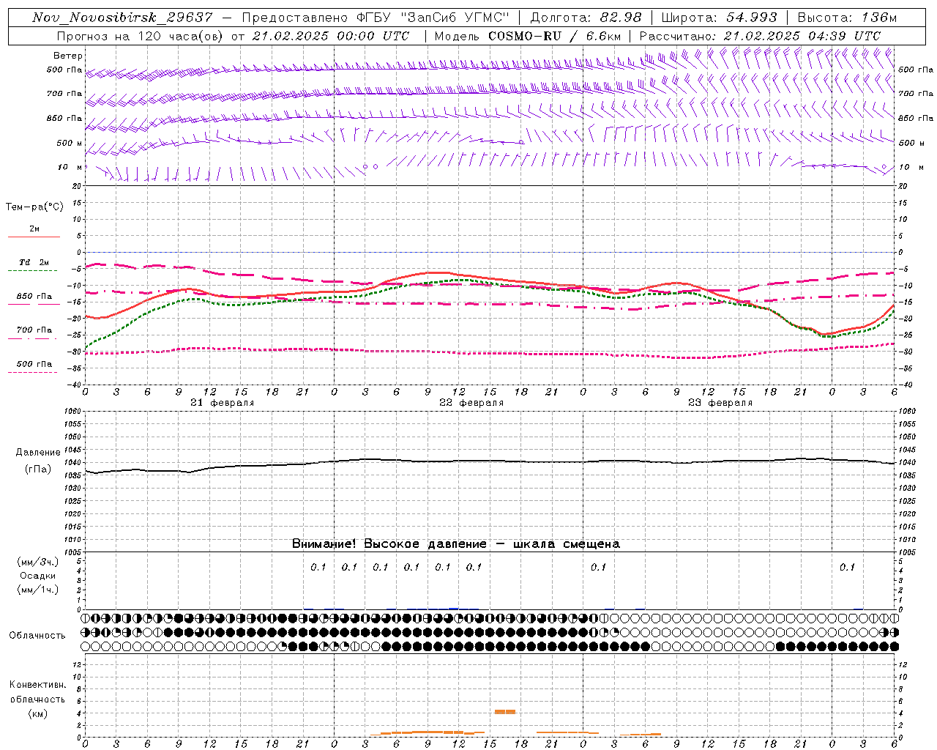The image size is (937, 750).
Task: Click the station title Nov_Novosibirsk_29637
Action: 122,18
